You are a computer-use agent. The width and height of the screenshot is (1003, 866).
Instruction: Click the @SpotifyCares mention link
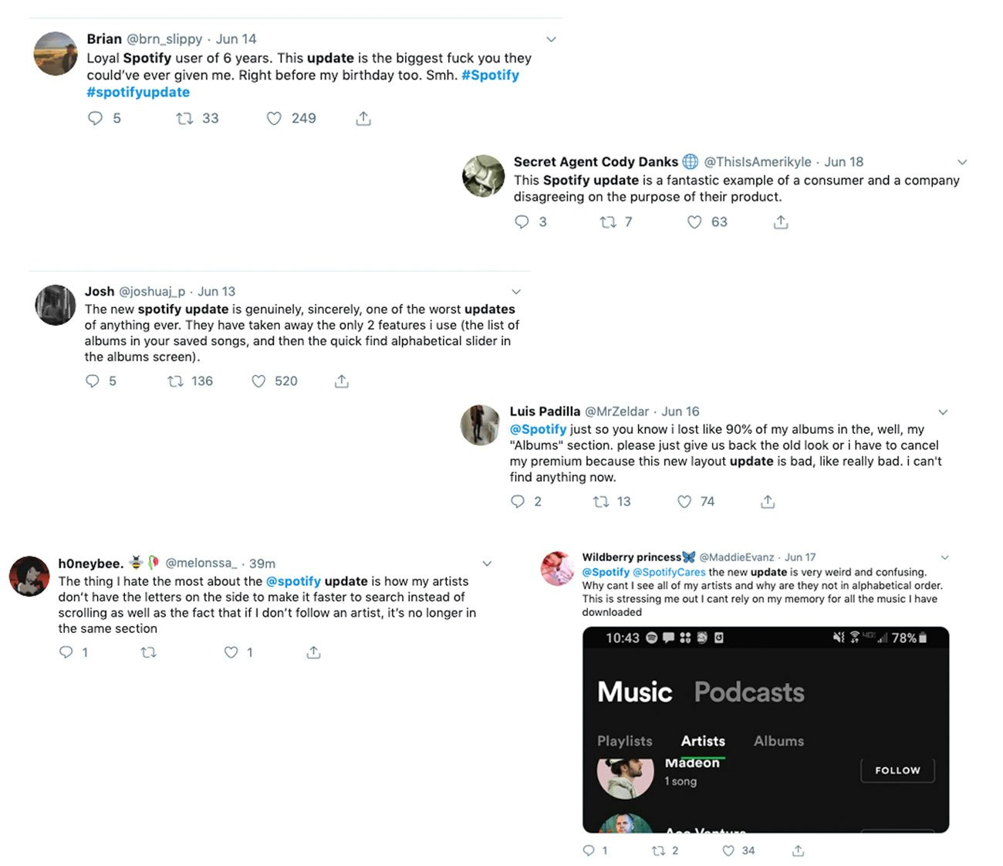[x=669, y=573]
